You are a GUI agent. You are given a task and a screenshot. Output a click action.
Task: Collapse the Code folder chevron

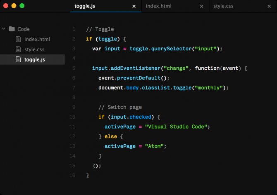coord(4,28)
